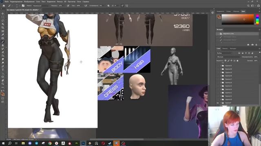
Task: Select the Path Selection tool
Action: (x=3, y=73)
